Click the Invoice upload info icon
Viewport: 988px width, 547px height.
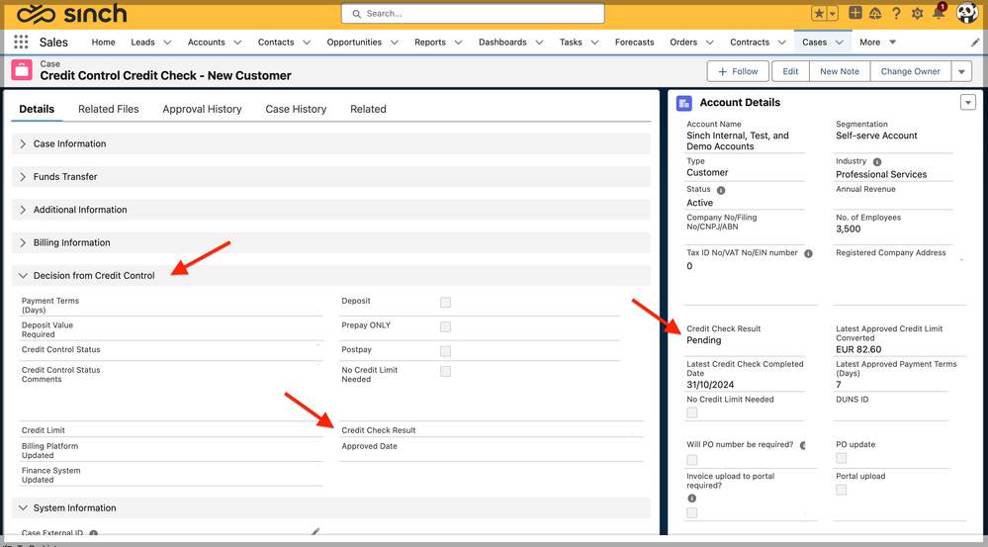click(691, 498)
